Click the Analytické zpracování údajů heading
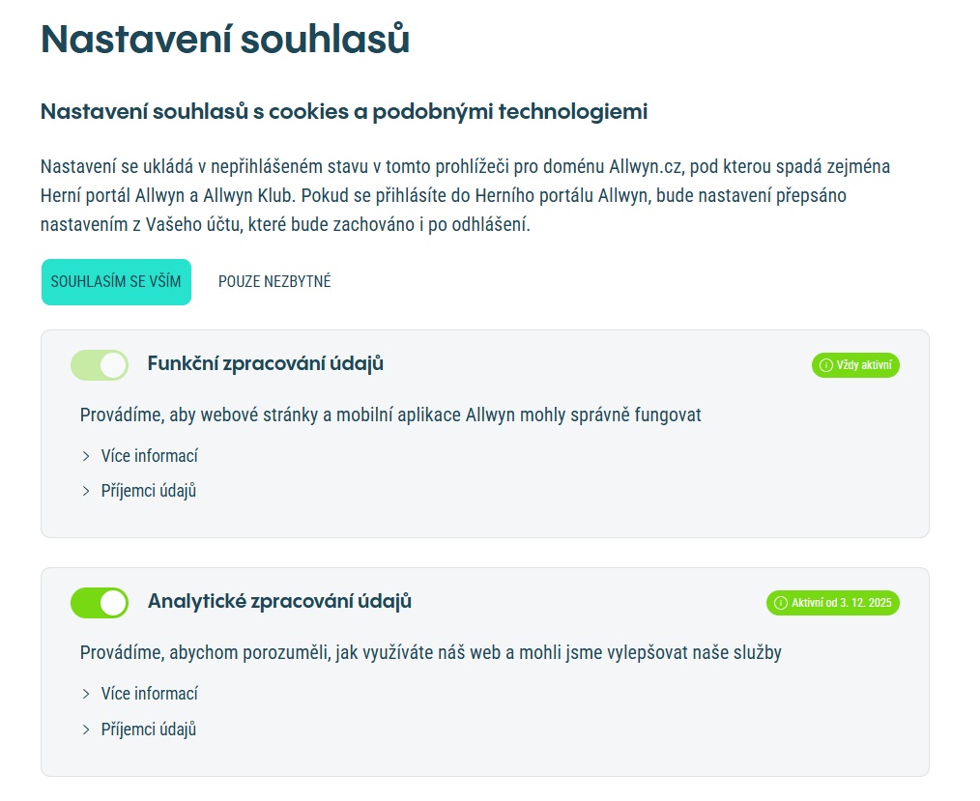Screen dimensions: 980x801 coord(279,602)
